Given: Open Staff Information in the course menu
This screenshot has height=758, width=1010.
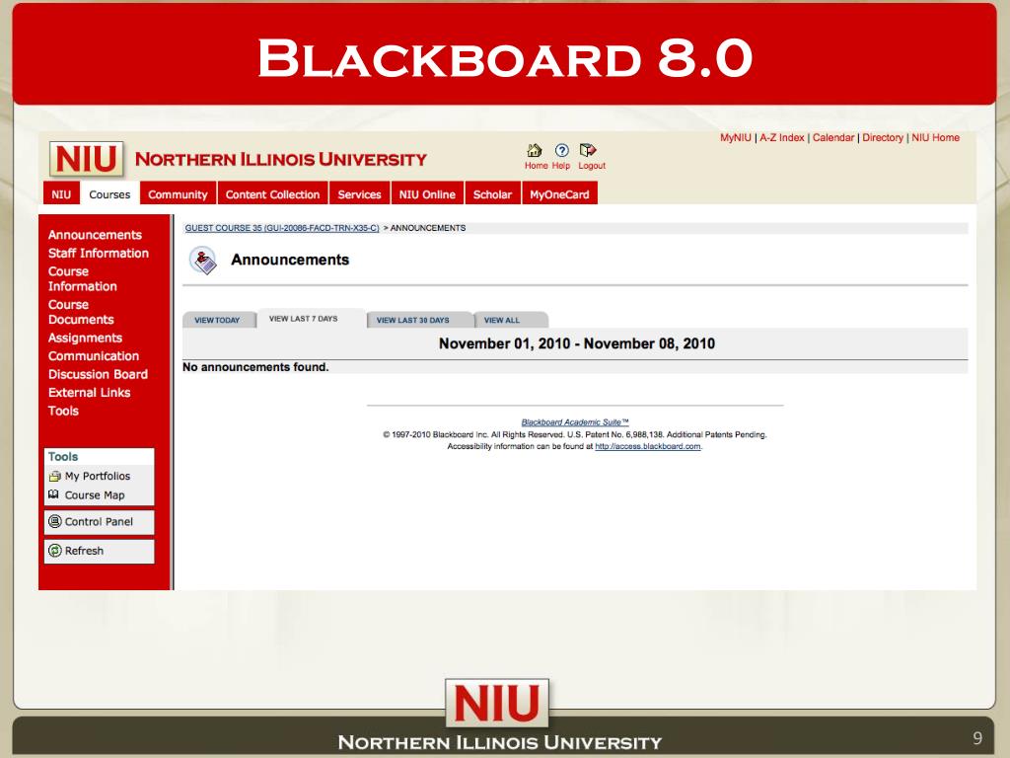Looking at the screenshot, I should [x=98, y=253].
